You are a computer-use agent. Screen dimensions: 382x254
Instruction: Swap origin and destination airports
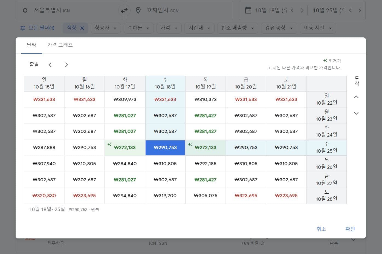click(x=125, y=10)
